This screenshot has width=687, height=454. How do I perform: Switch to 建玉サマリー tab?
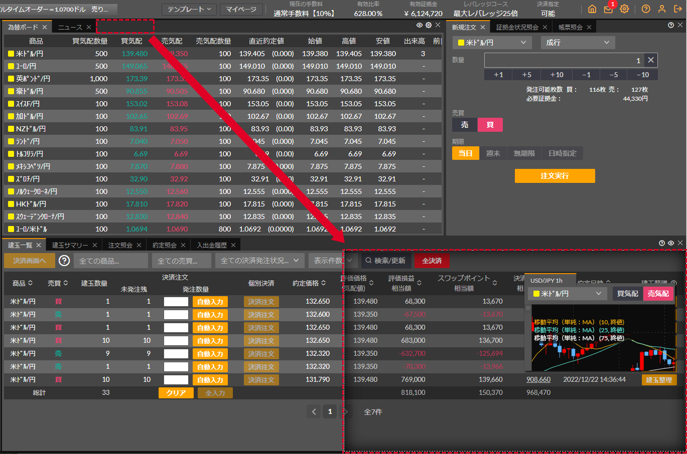[x=70, y=245]
